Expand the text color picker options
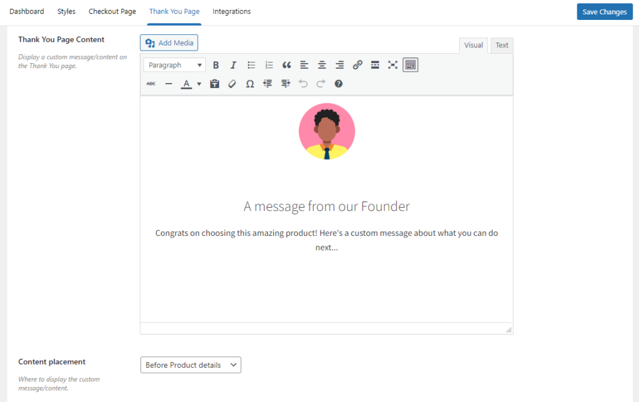 (198, 83)
